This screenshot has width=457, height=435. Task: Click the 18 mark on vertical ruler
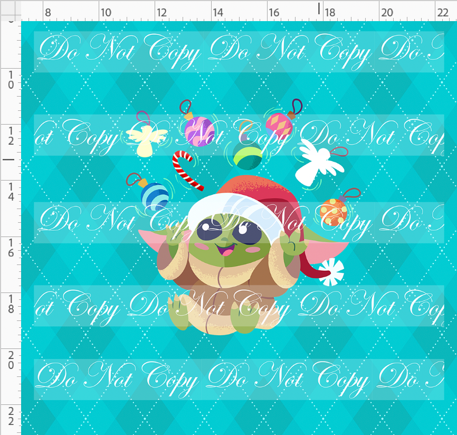[11, 304]
